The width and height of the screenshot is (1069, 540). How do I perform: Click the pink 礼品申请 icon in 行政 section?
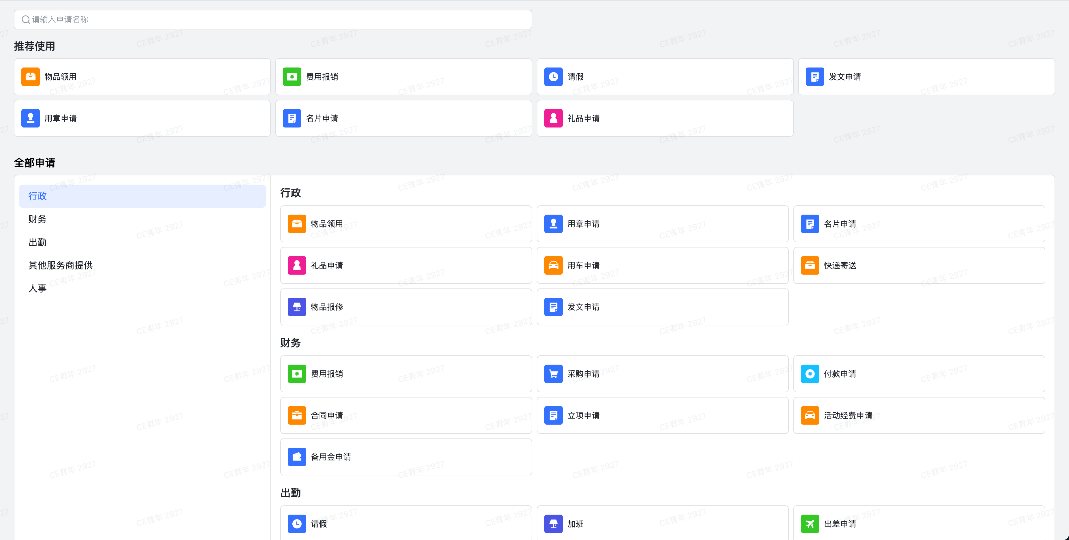pyautogui.click(x=297, y=265)
